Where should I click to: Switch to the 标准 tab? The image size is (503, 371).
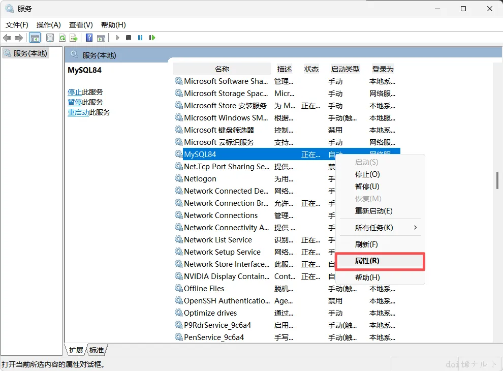pos(97,350)
